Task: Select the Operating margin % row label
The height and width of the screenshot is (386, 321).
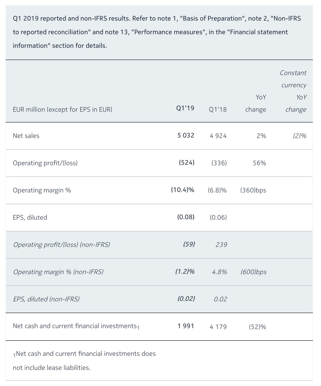Action: [x=42, y=190]
